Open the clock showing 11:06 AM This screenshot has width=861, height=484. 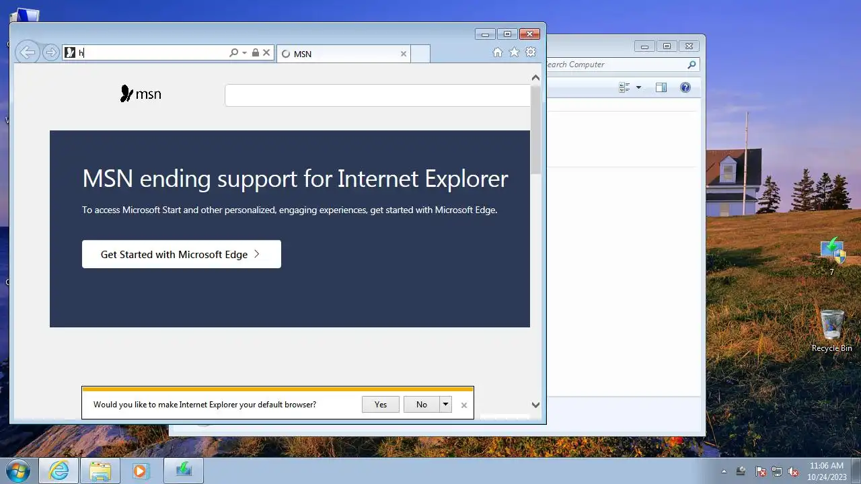[826, 471]
